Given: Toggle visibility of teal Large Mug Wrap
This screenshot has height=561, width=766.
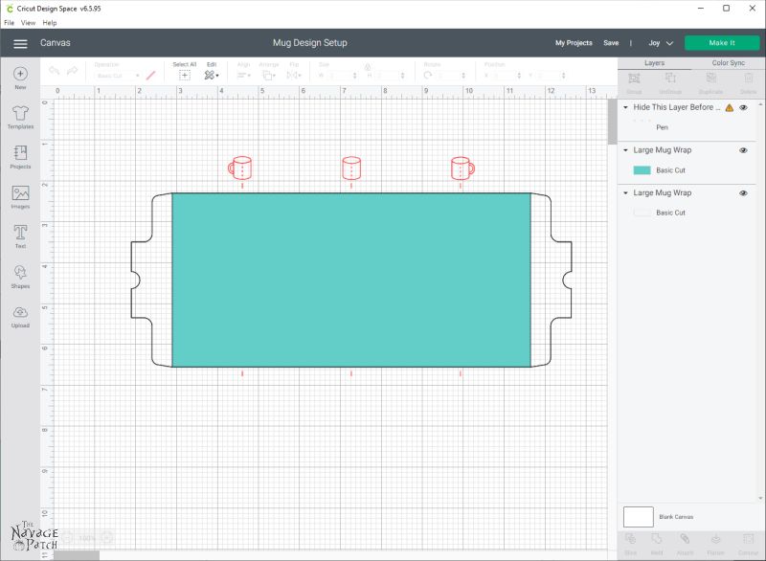Looking at the screenshot, I should pyautogui.click(x=743, y=150).
